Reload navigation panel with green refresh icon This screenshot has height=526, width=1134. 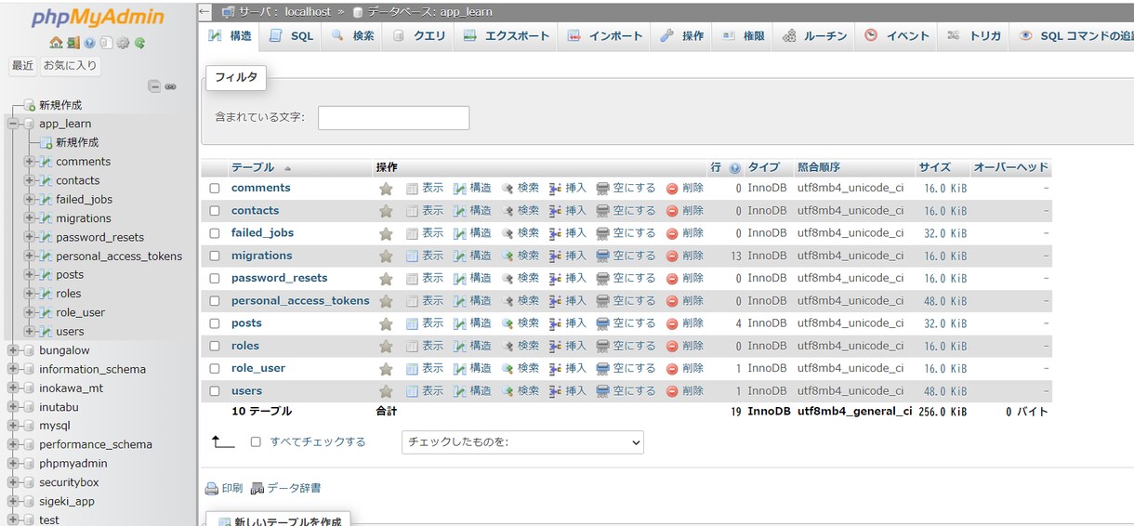point(139,43)
